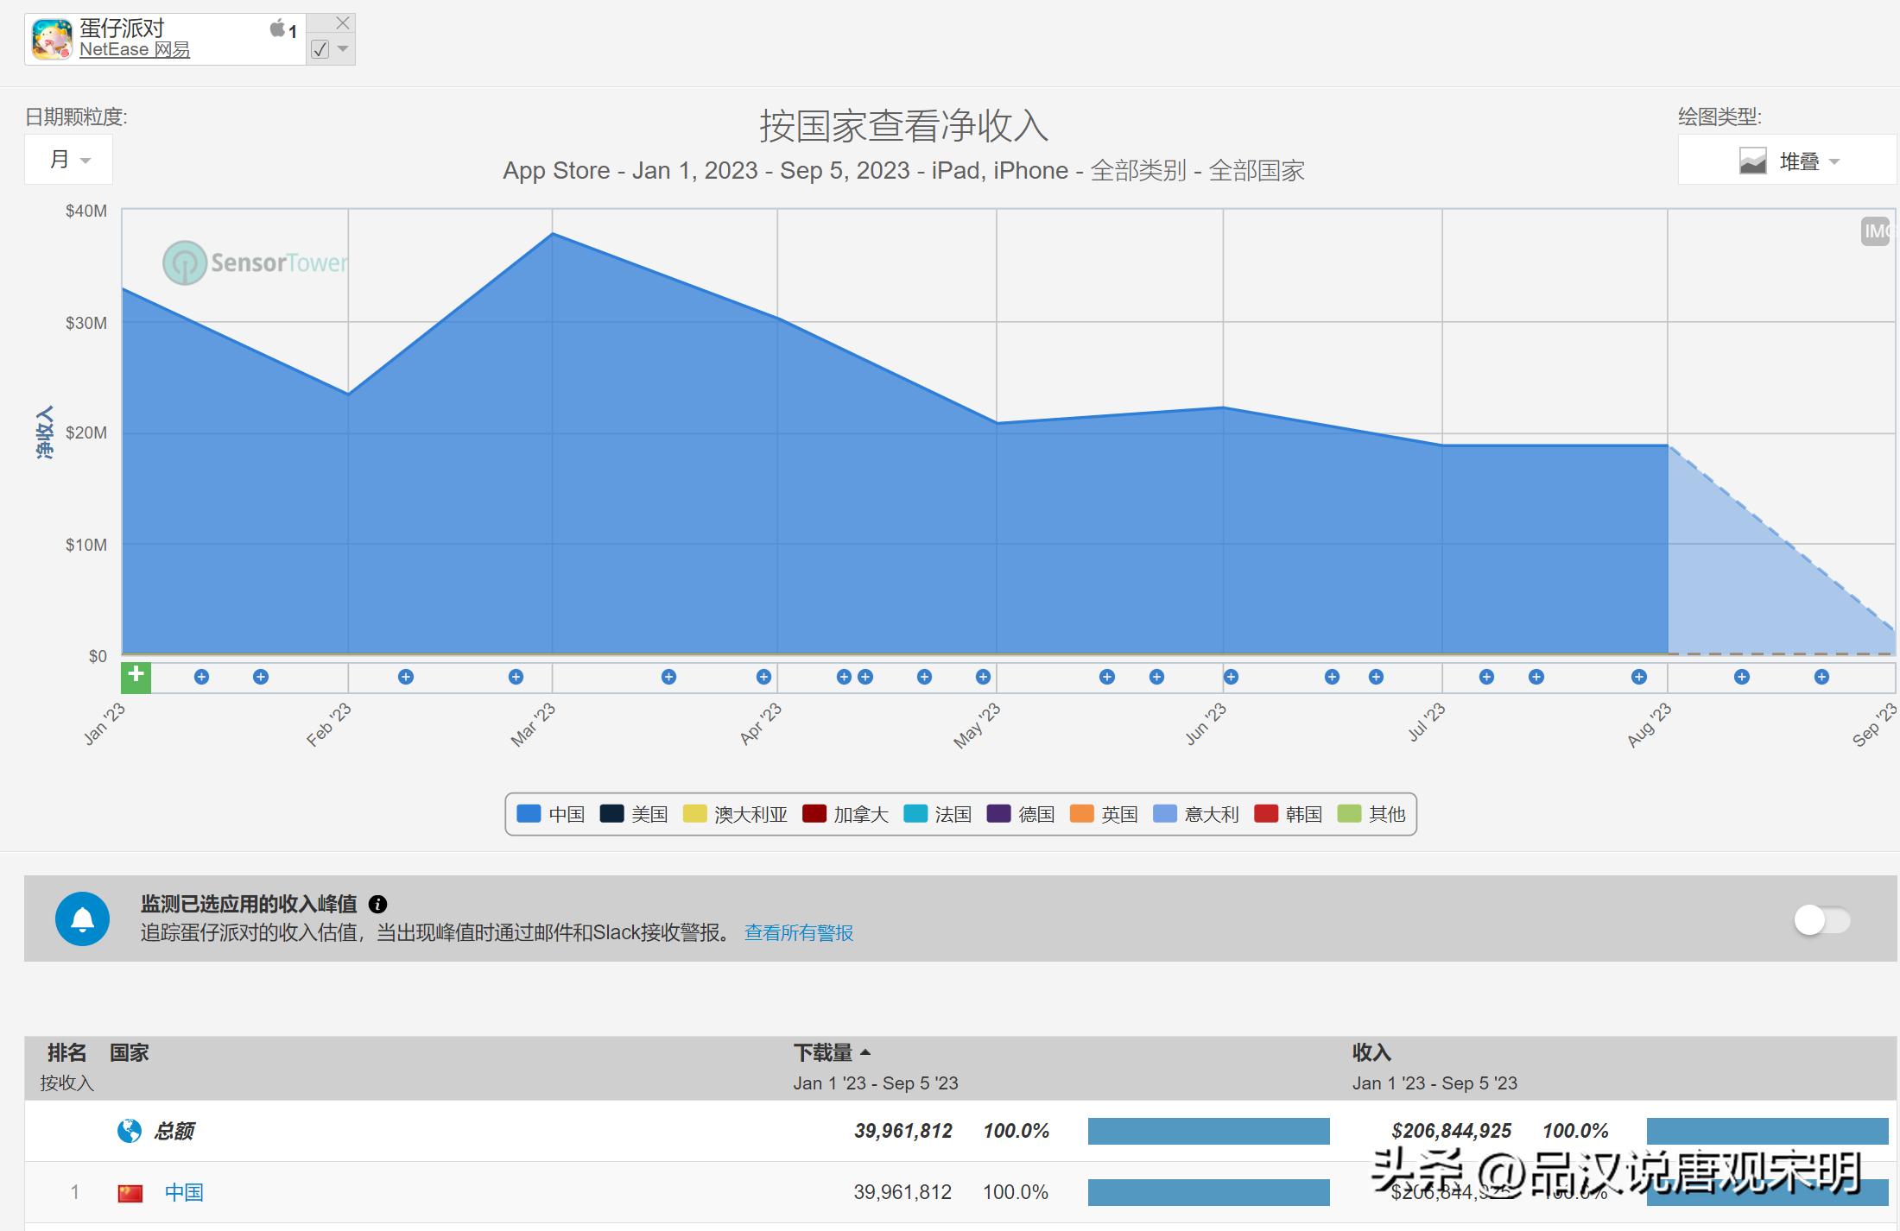Toggle the revenue peak alert switch
1900x1231 pixels.
pyautogui.click(x=1820, y=918)
